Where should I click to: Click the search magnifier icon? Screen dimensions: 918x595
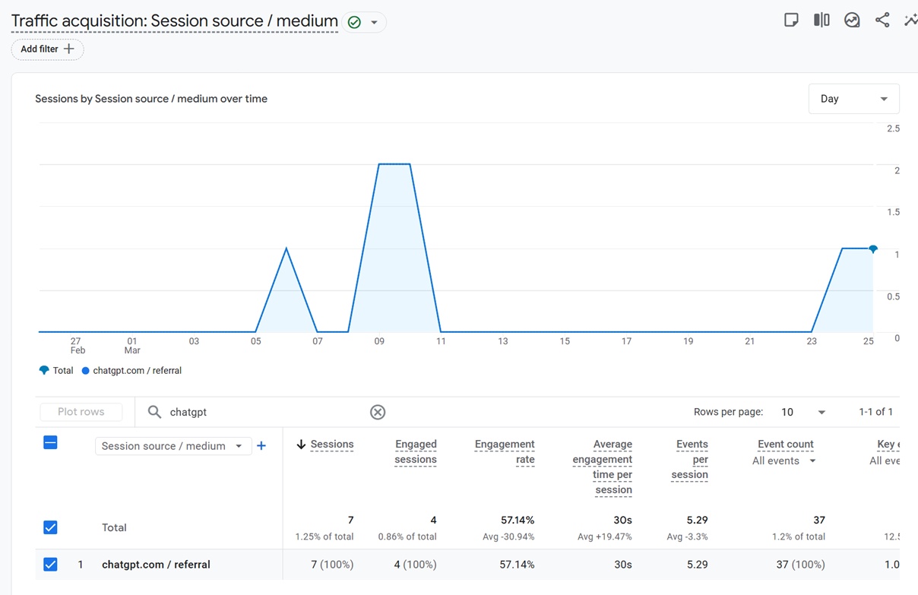click(154, 412)
